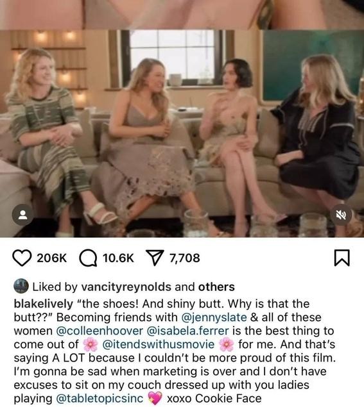364x407 pixels.
Task: Show tagged people icon on video
Action: pyautogui.click(x=23, y=215)
